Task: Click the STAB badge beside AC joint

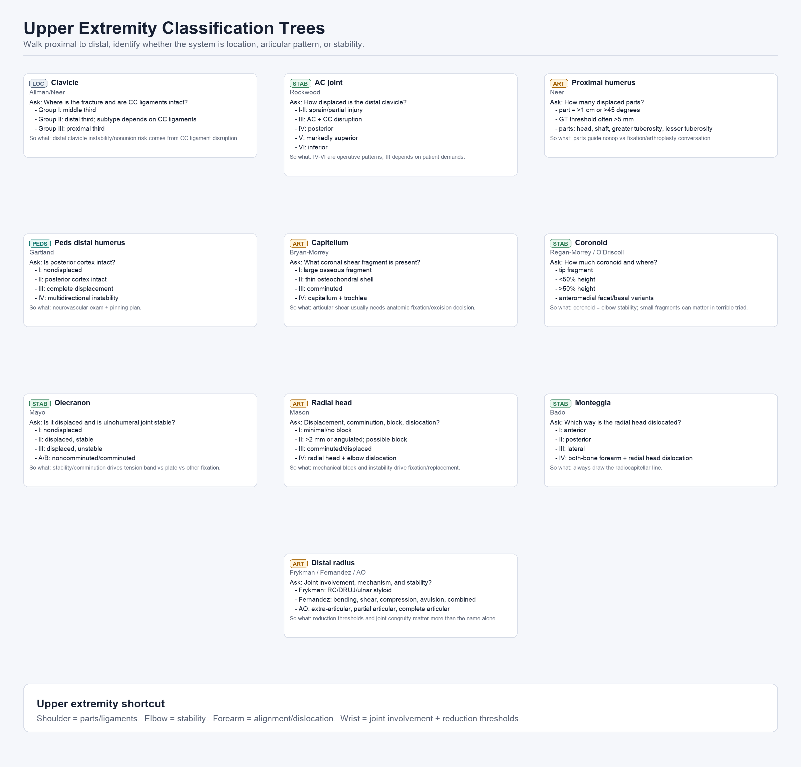Action: [300, 83]
